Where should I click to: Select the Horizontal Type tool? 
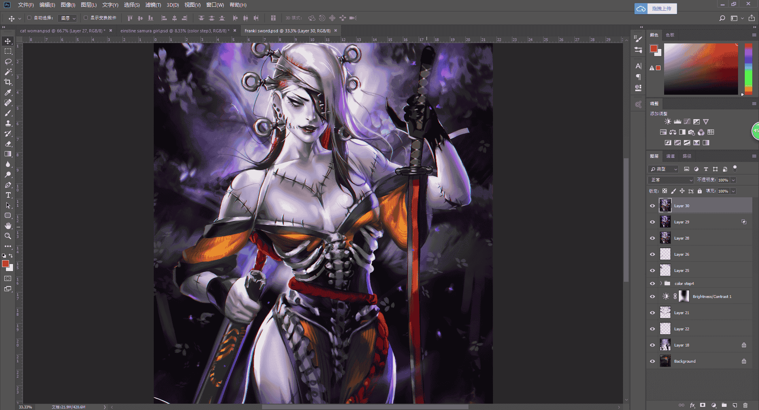[x=8, y=195]
